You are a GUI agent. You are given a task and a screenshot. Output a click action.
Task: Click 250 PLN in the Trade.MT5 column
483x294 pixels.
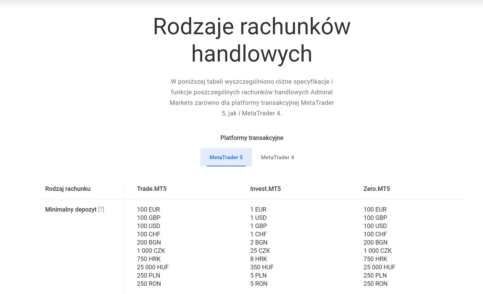pyautogui.click(x=148, y=275)
